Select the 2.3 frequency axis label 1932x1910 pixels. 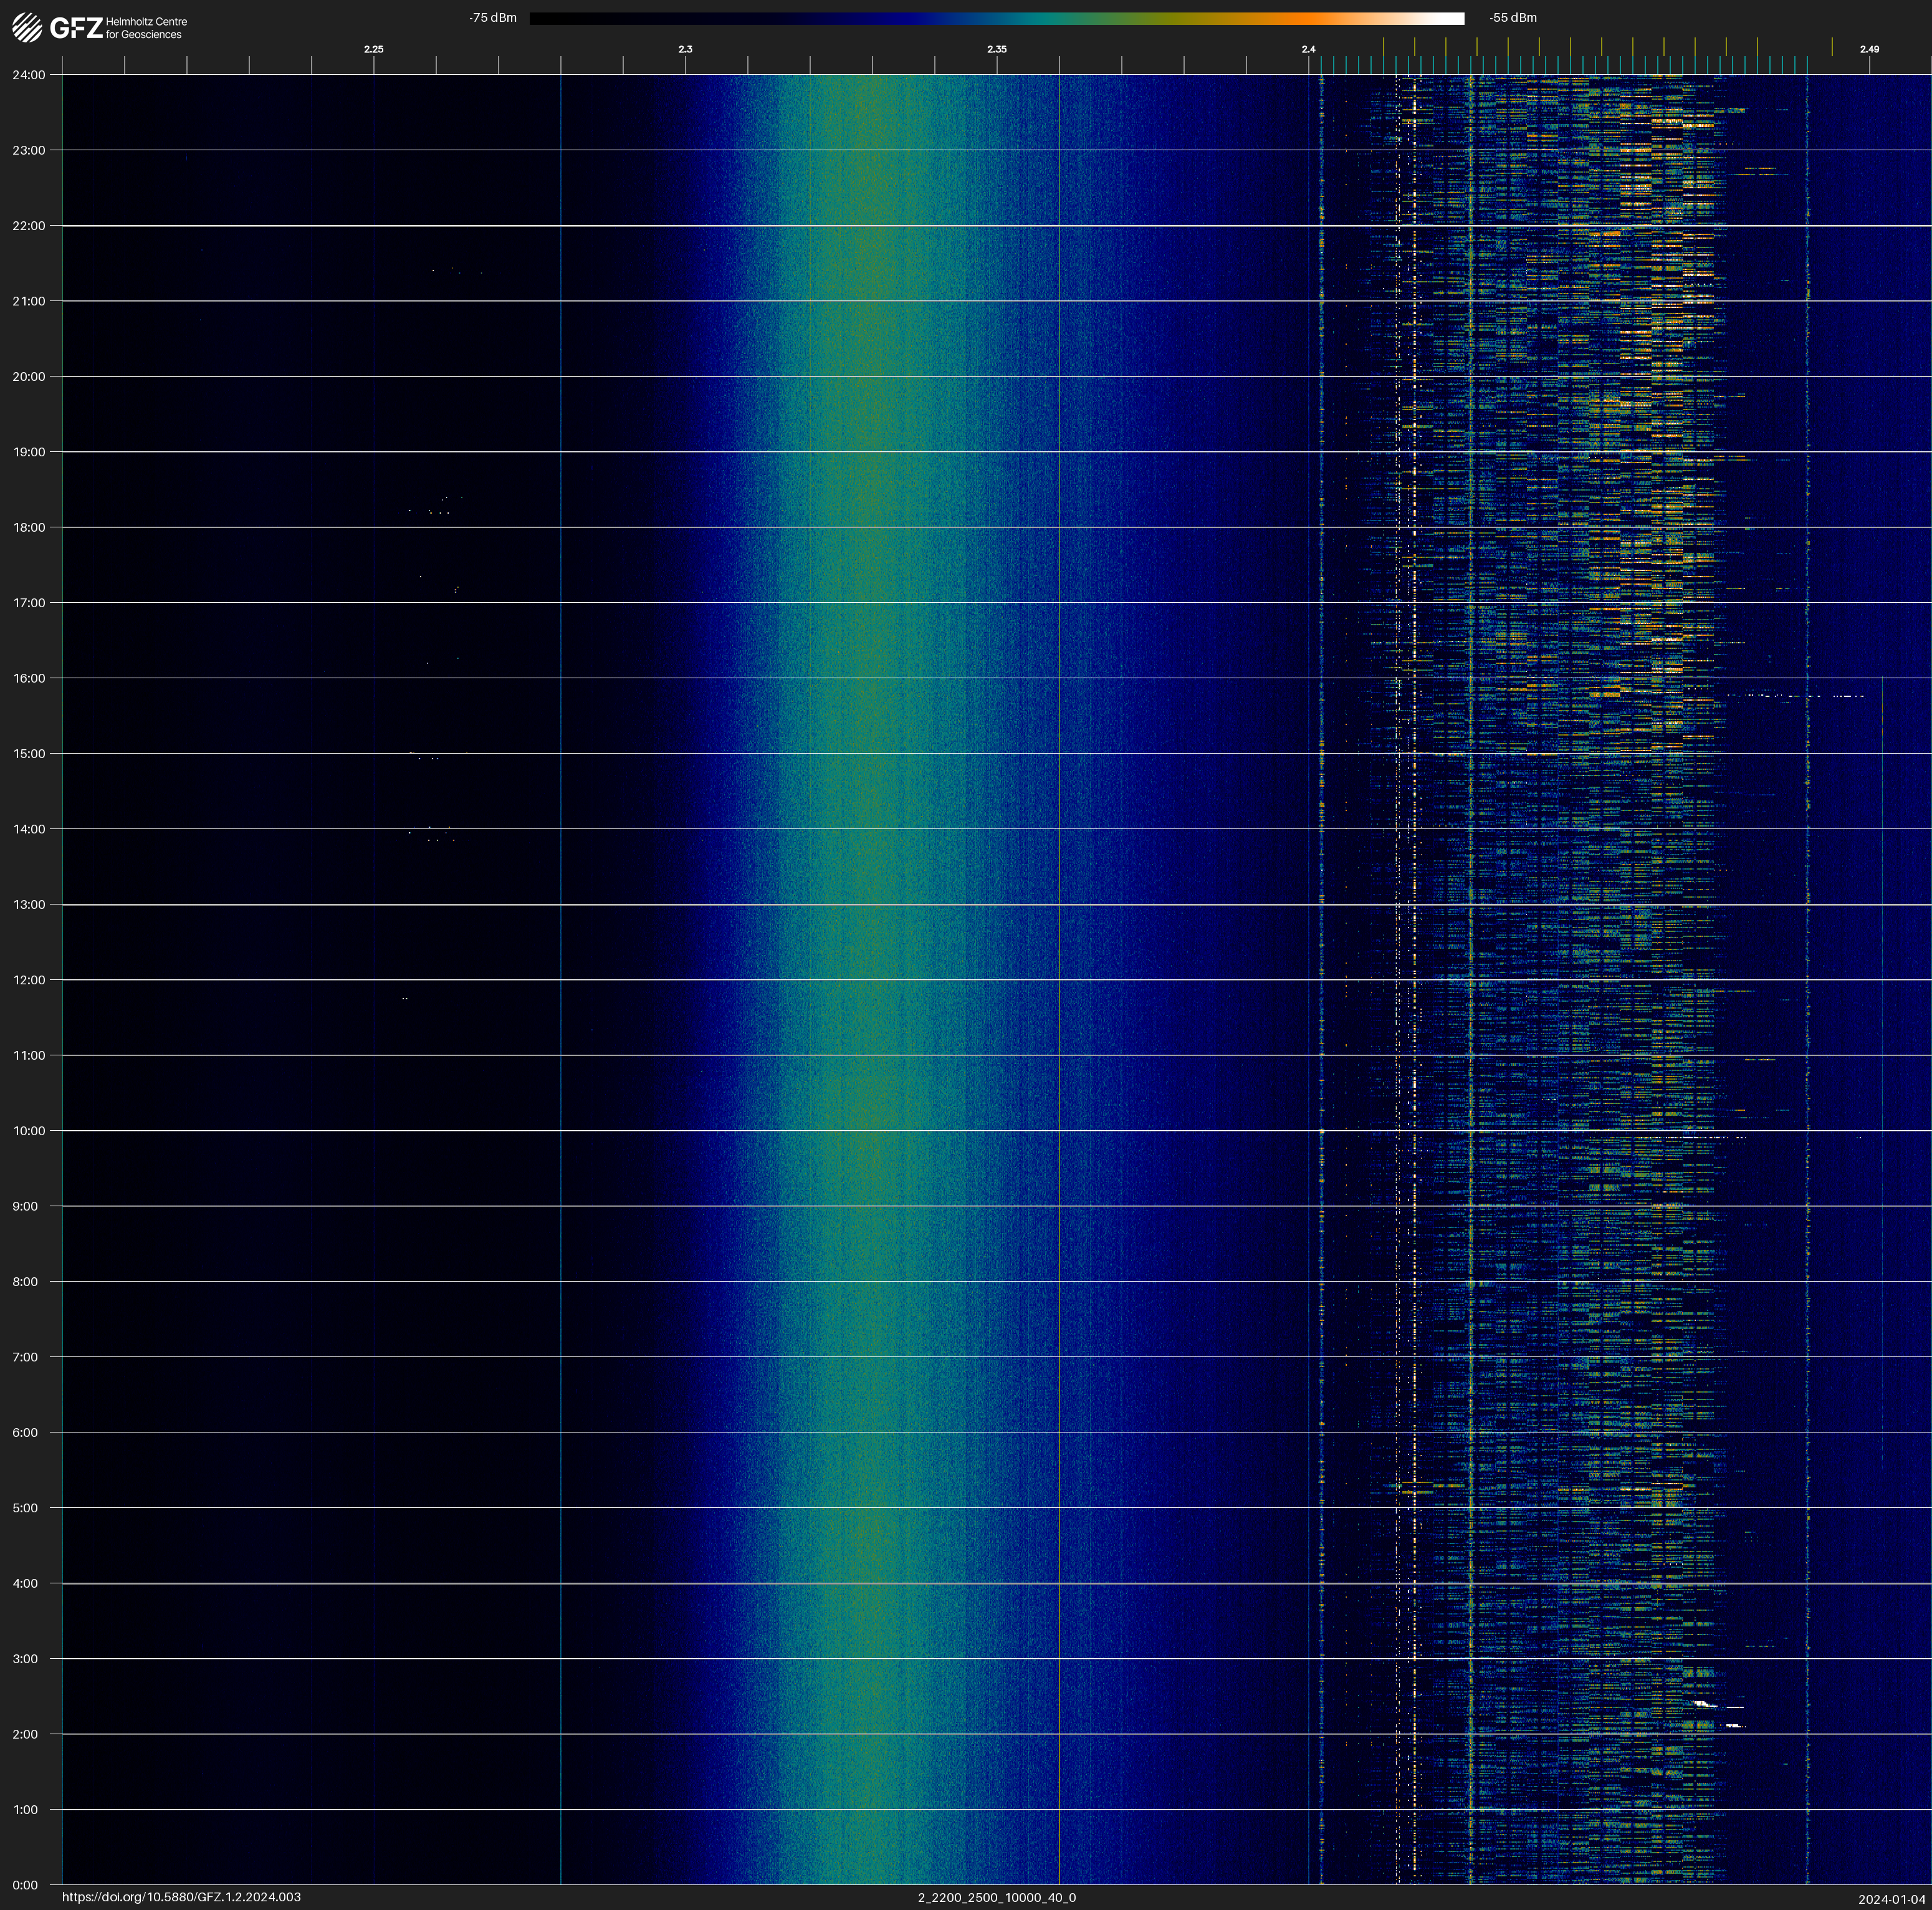pyautogui.click(x=685, y=49)
